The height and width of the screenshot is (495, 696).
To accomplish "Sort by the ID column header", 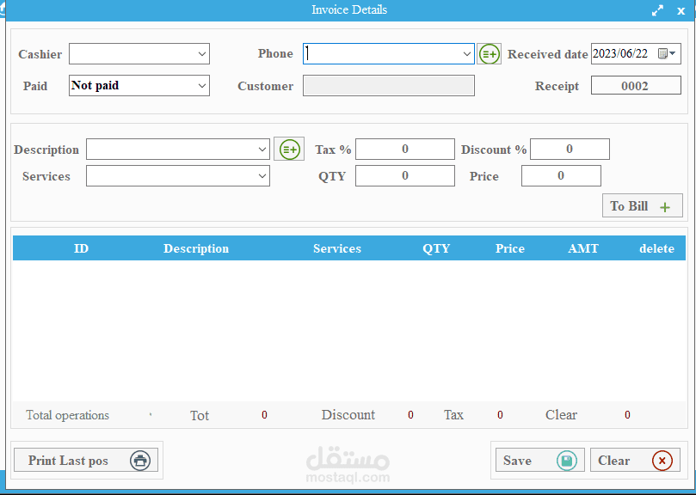I will tap(81, 248).
